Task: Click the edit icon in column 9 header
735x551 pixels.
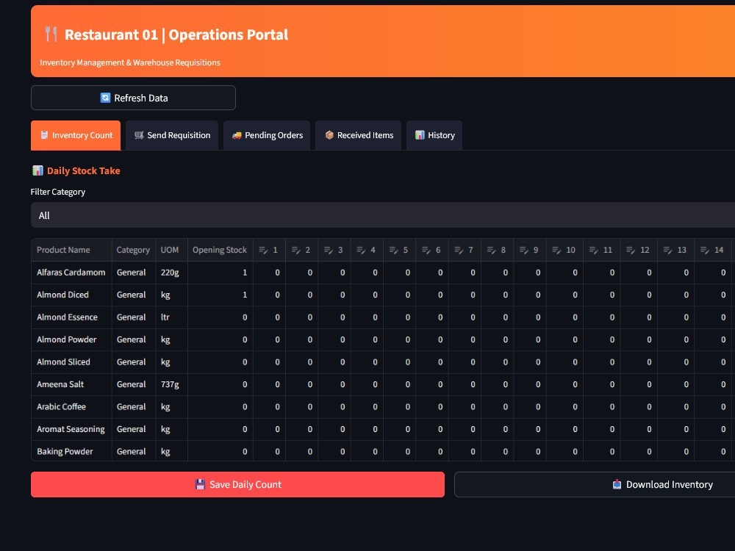Action: 524,251
